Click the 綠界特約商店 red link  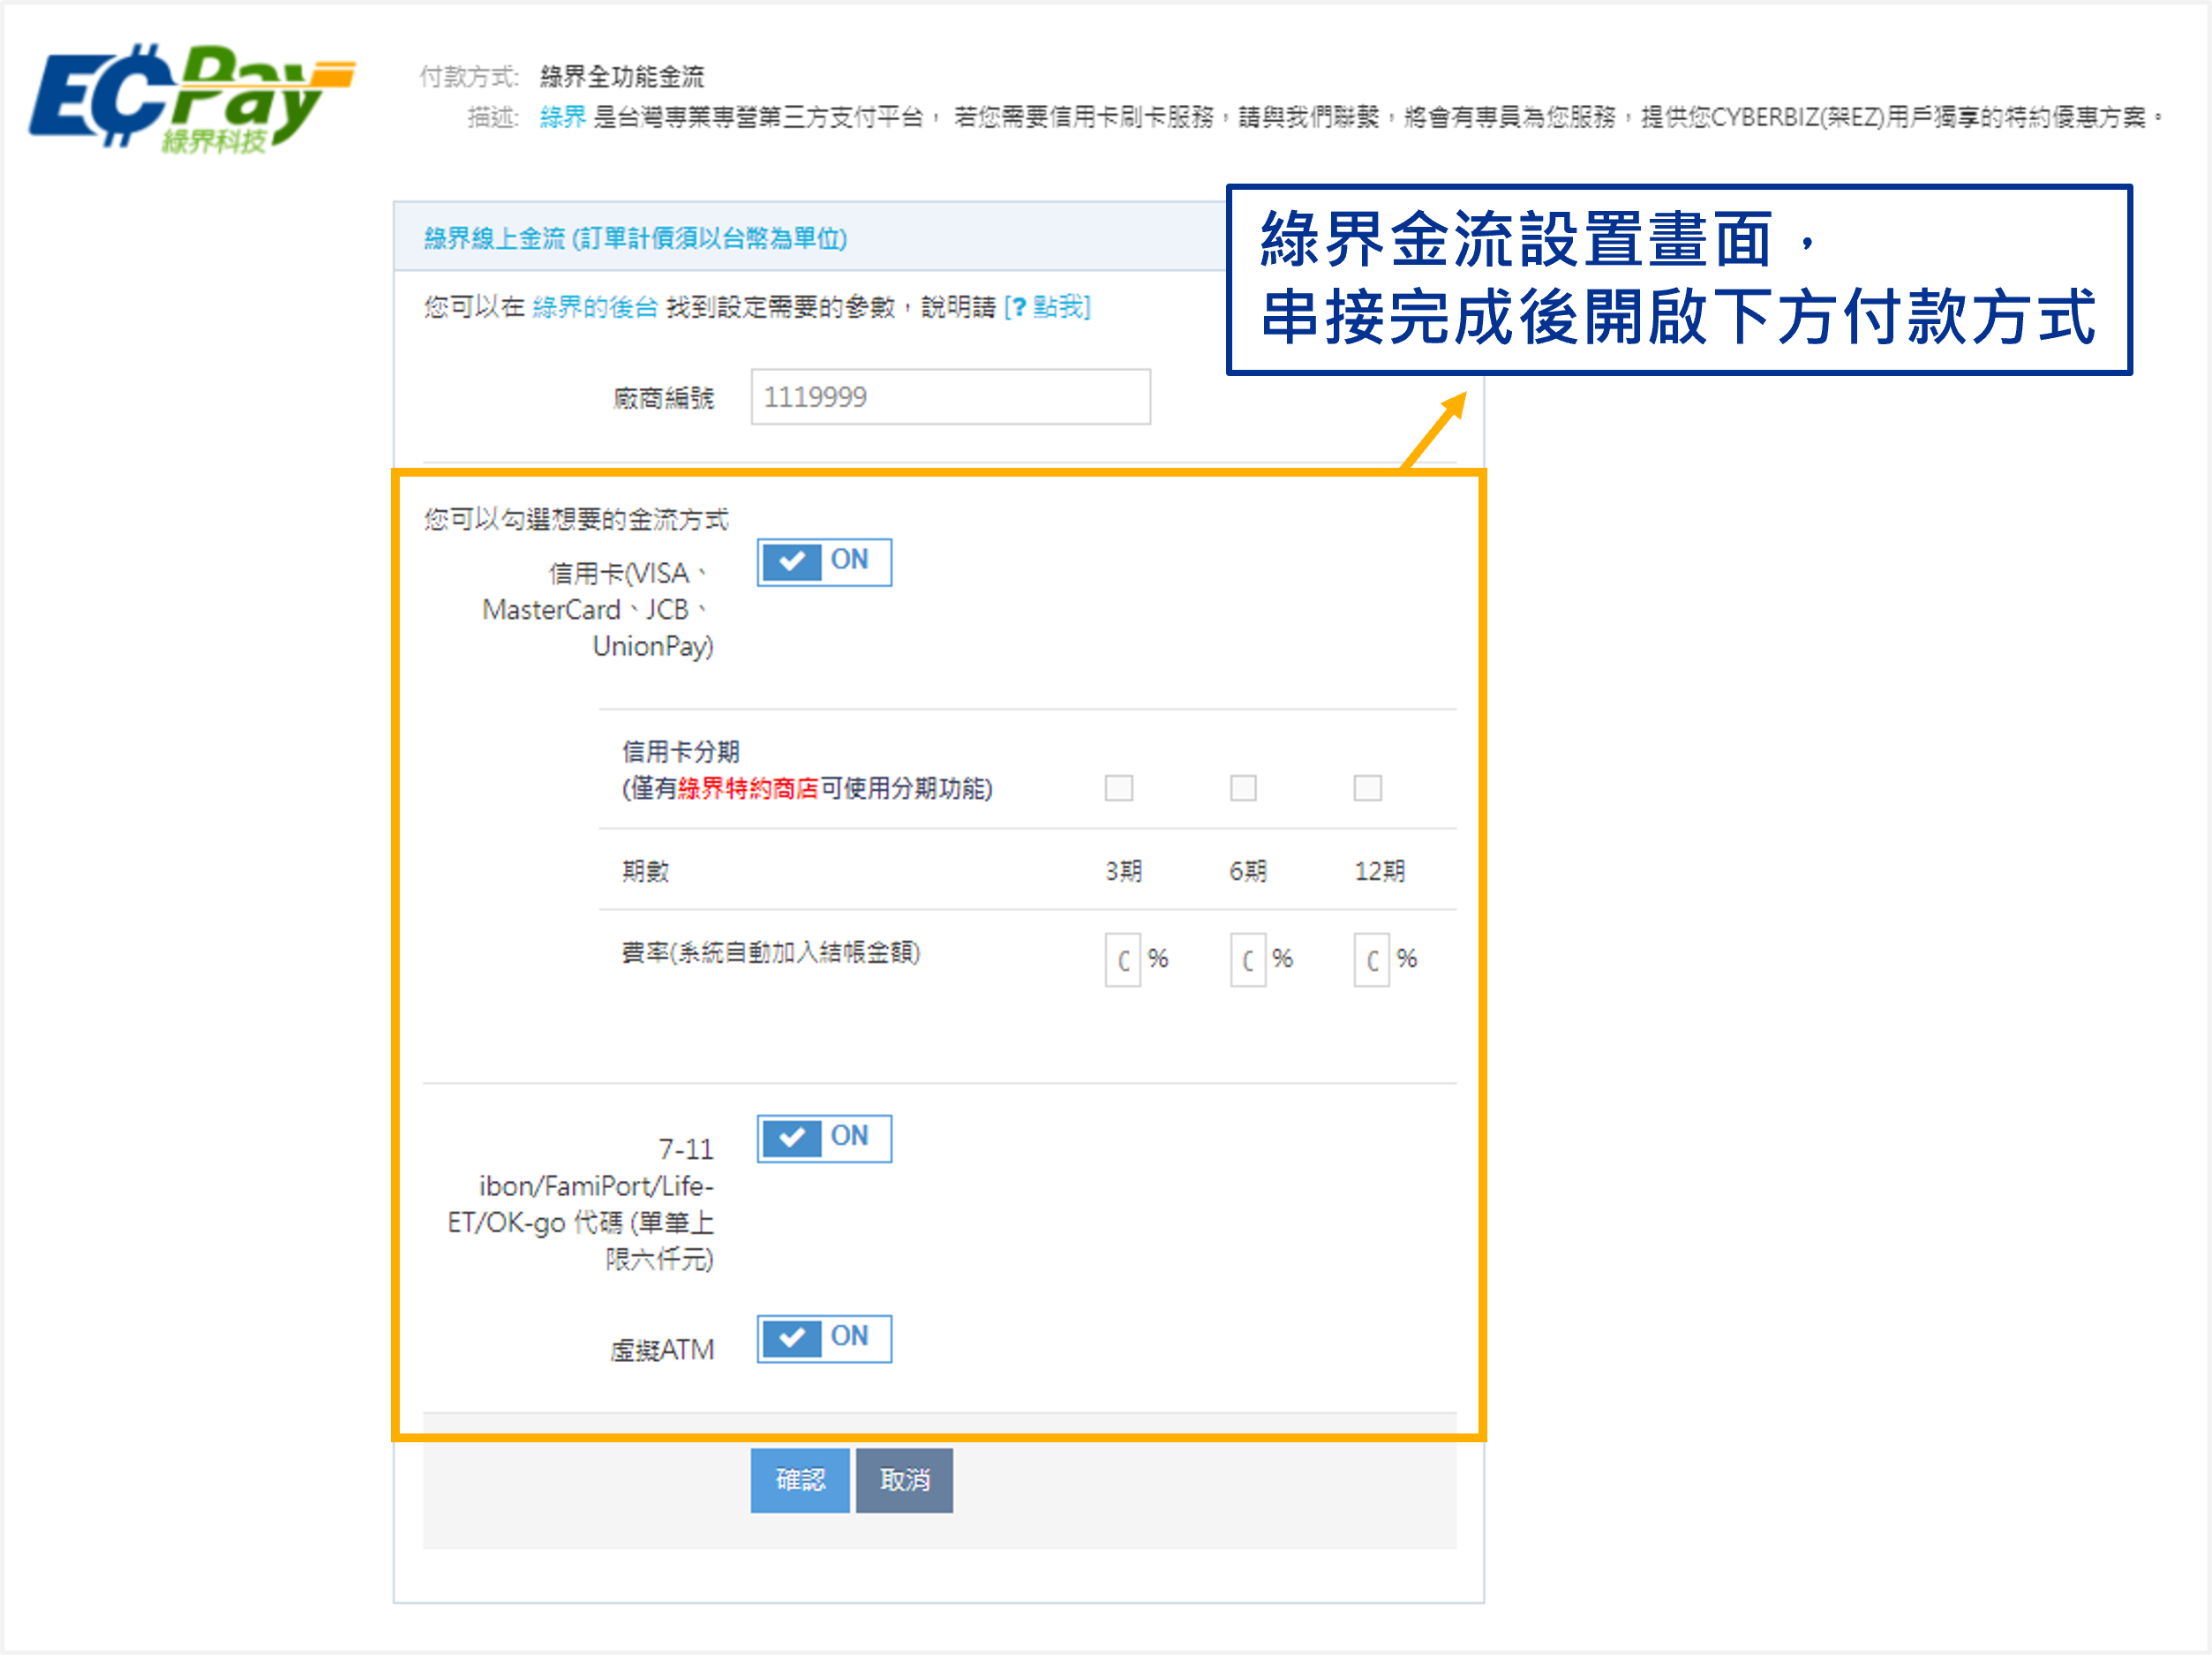coord(748,788)
